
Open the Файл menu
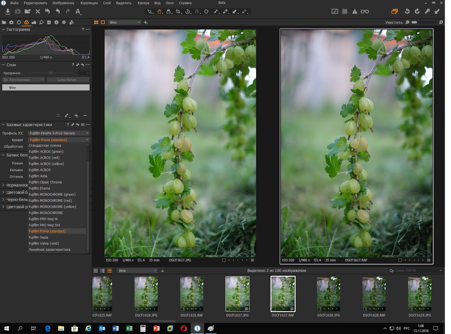tap(14, 3)
